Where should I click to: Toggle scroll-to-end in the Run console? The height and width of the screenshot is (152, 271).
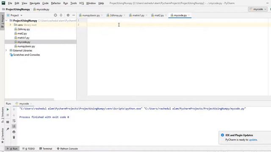[14, 126]
